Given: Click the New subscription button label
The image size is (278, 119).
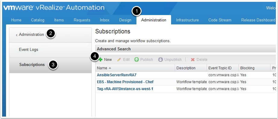Looking at the screenshot, I should point(108,60).
